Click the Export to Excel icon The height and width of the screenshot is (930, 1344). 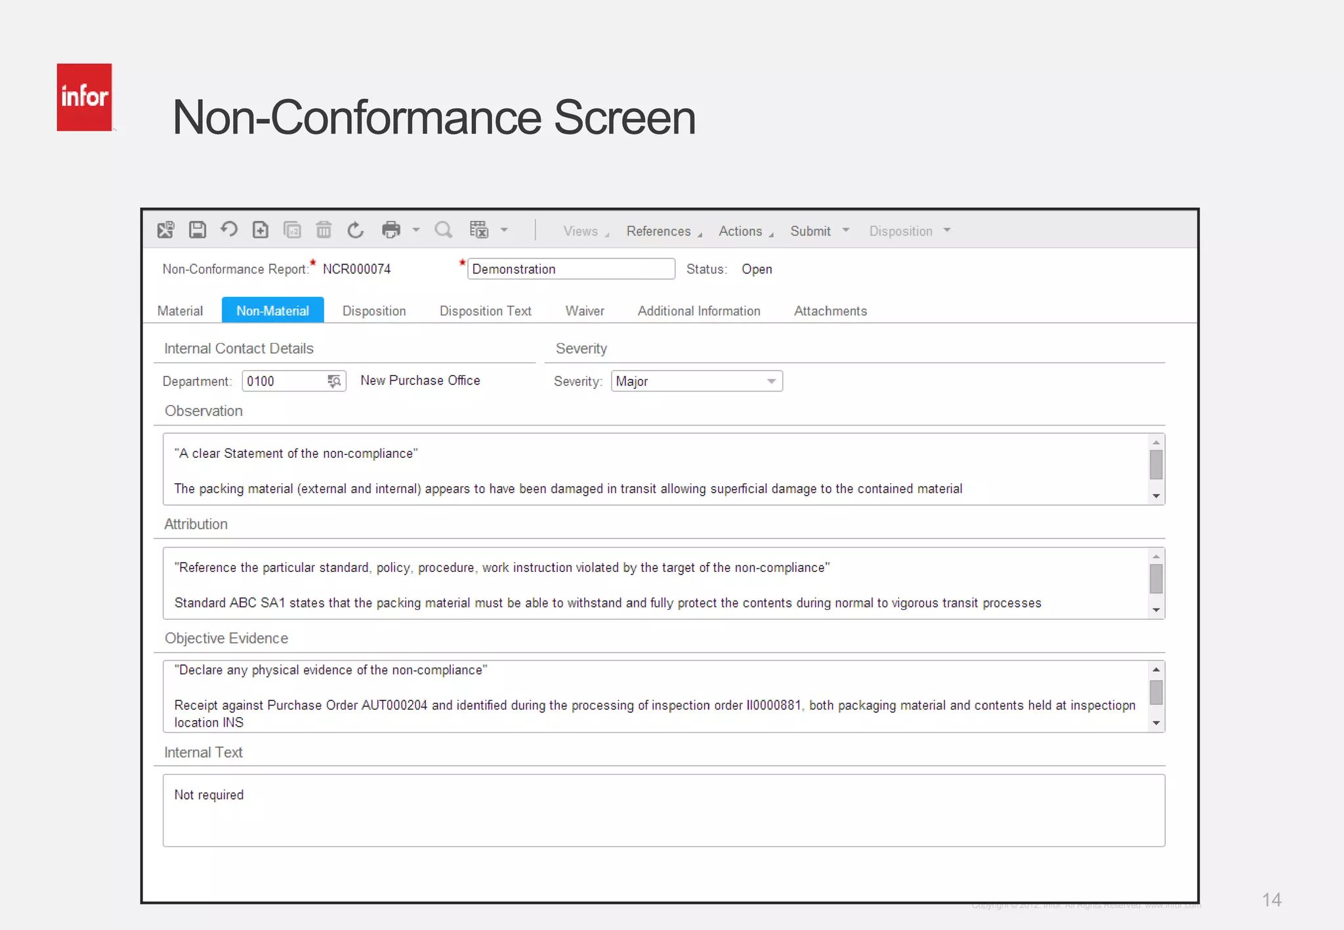pos(479,230)
